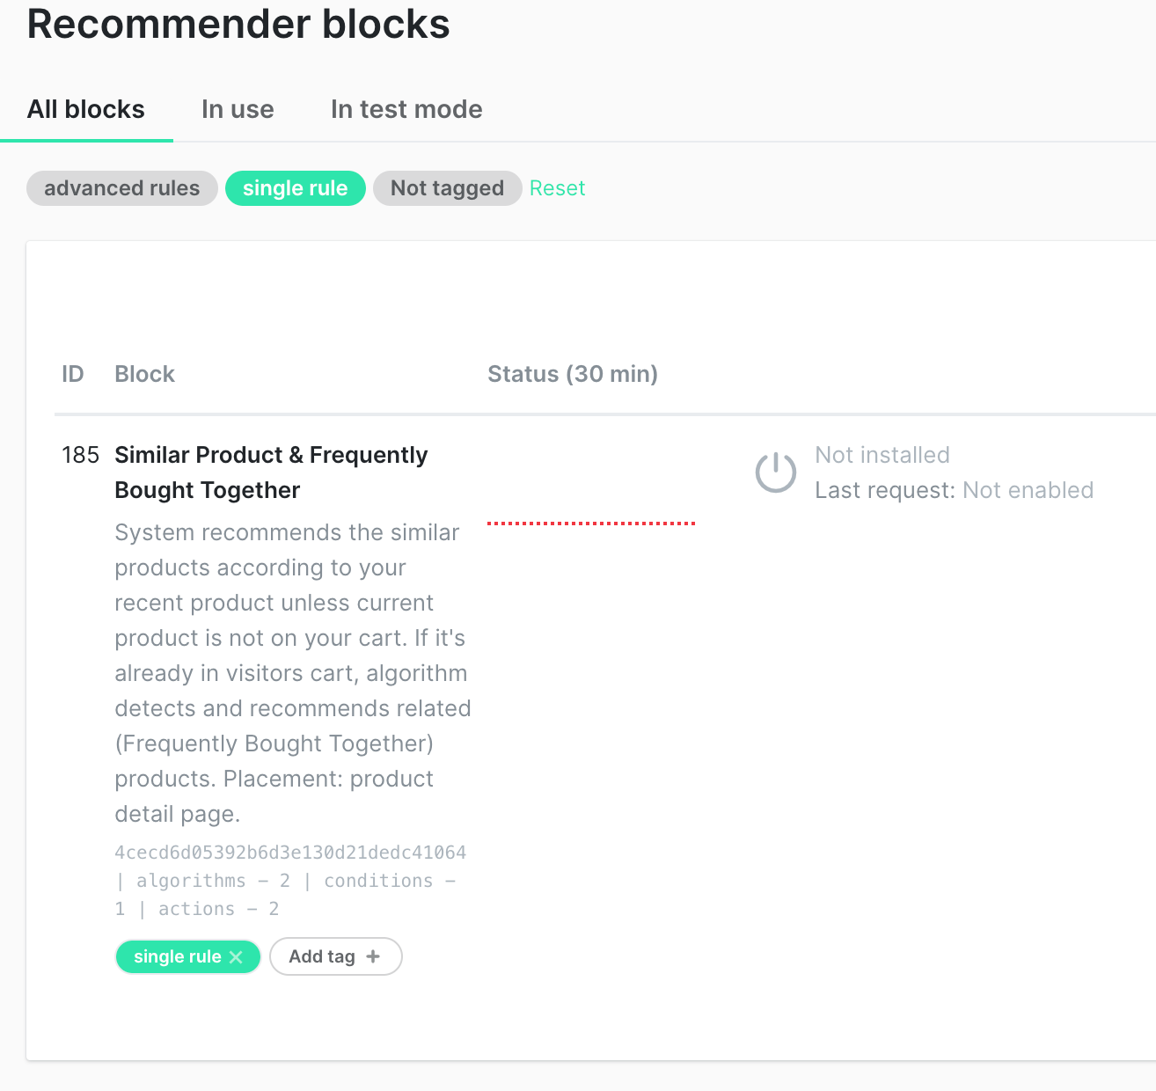Switch to the All blocks tab

coord(86,109)
